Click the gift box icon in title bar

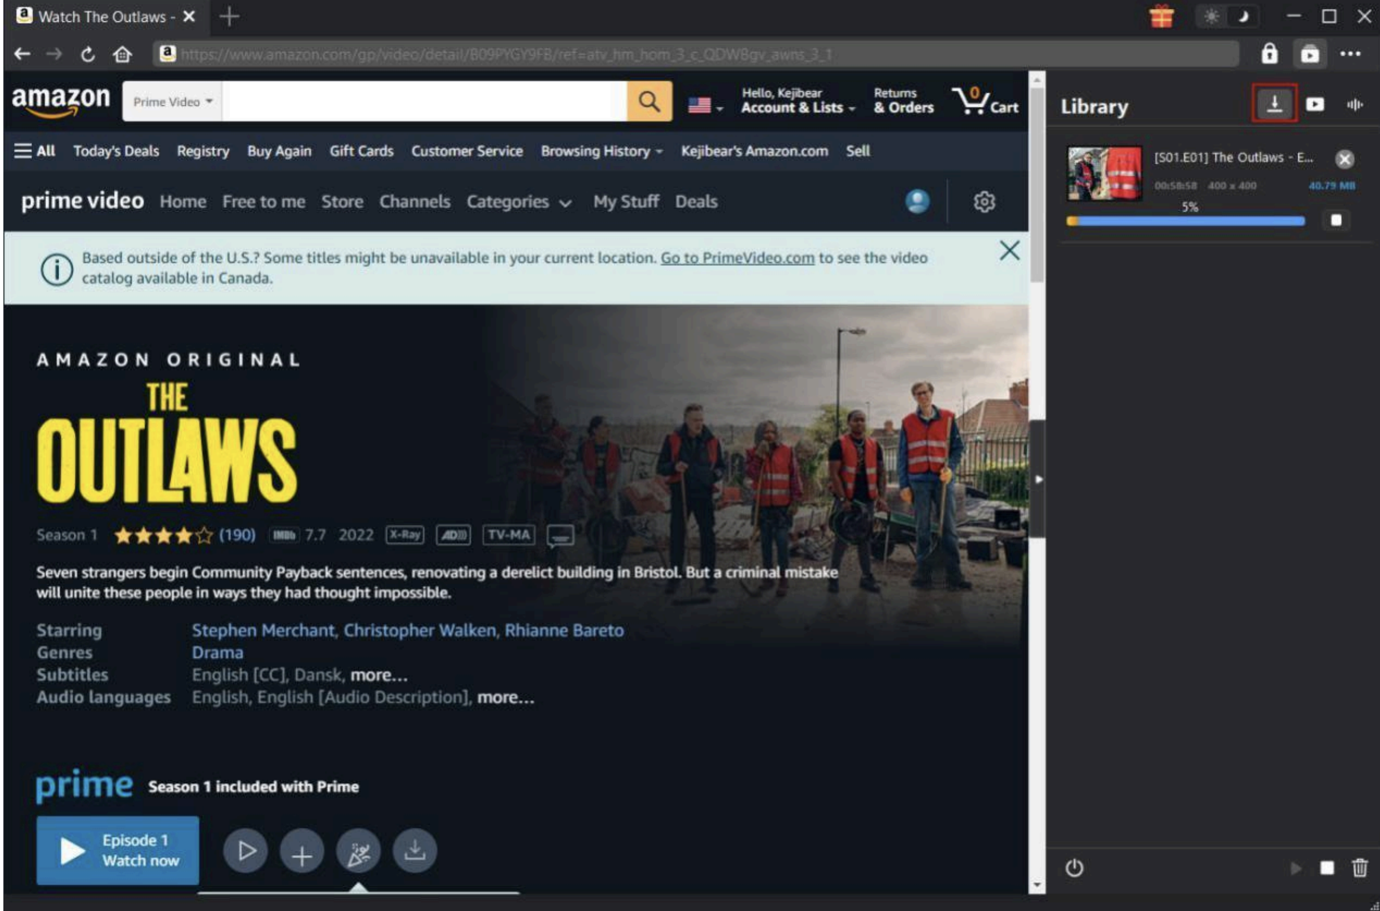tap(1161, 17)
